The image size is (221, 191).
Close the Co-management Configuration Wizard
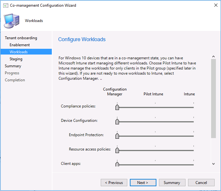coord(216,5)
